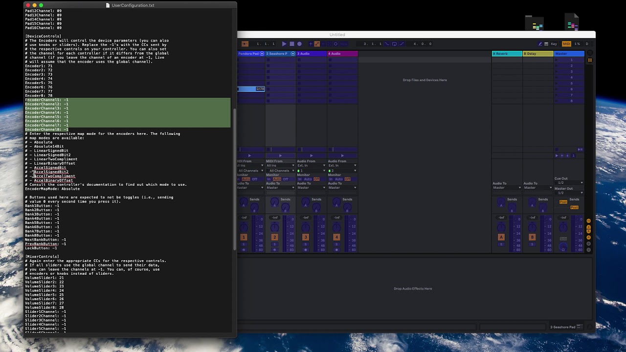Solo track 4 with S button
The image size is (626, 352).
coord(336,244)
